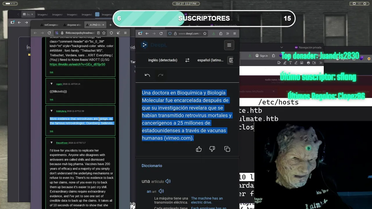Open volume indicator in top bar

point(360,4)
